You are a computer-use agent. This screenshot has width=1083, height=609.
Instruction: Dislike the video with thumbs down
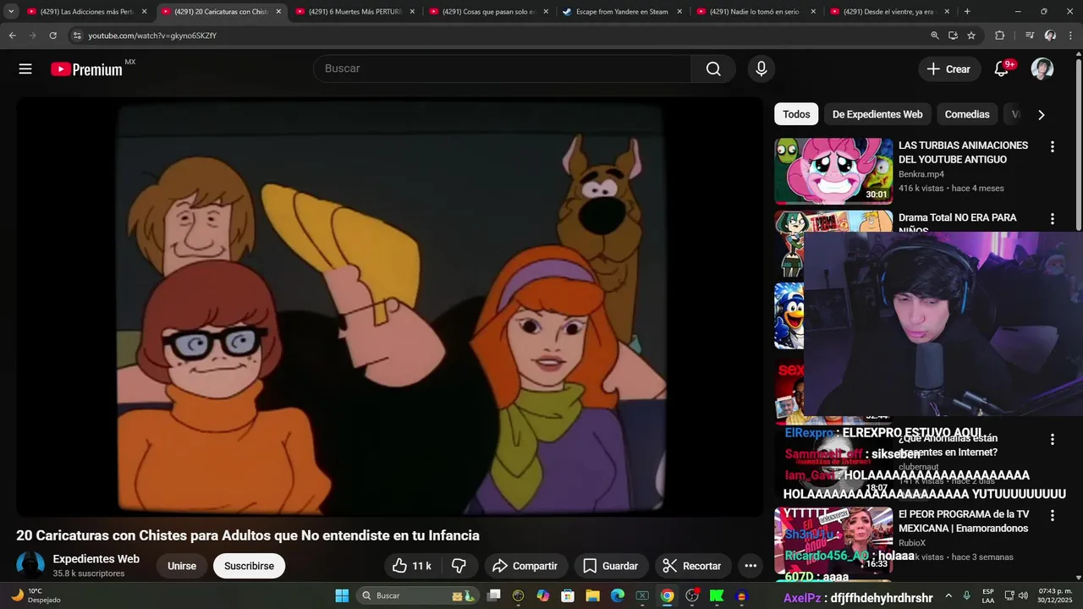tap(459, 566)
